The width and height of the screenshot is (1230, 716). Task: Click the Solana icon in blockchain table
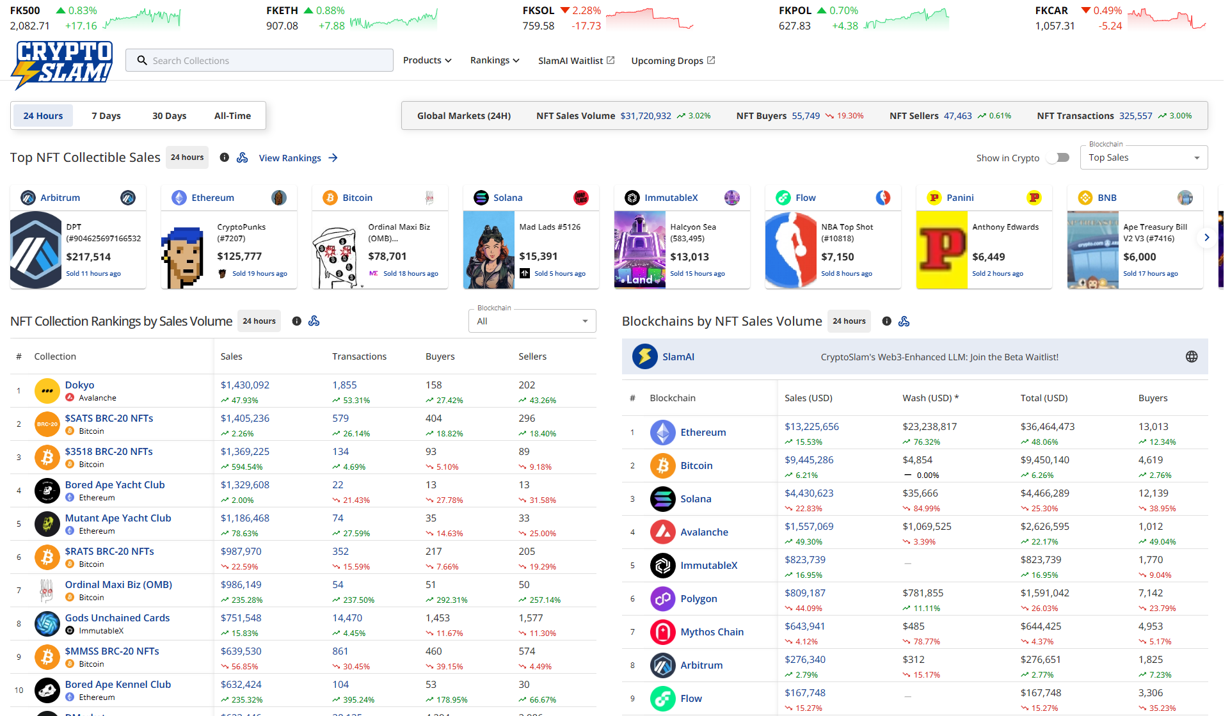pyautogui.click(x=663, y=499)
